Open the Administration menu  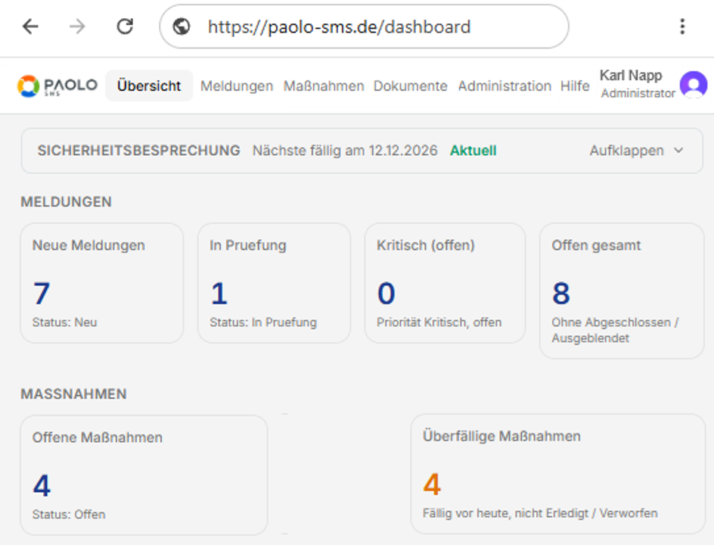[504, 86]
